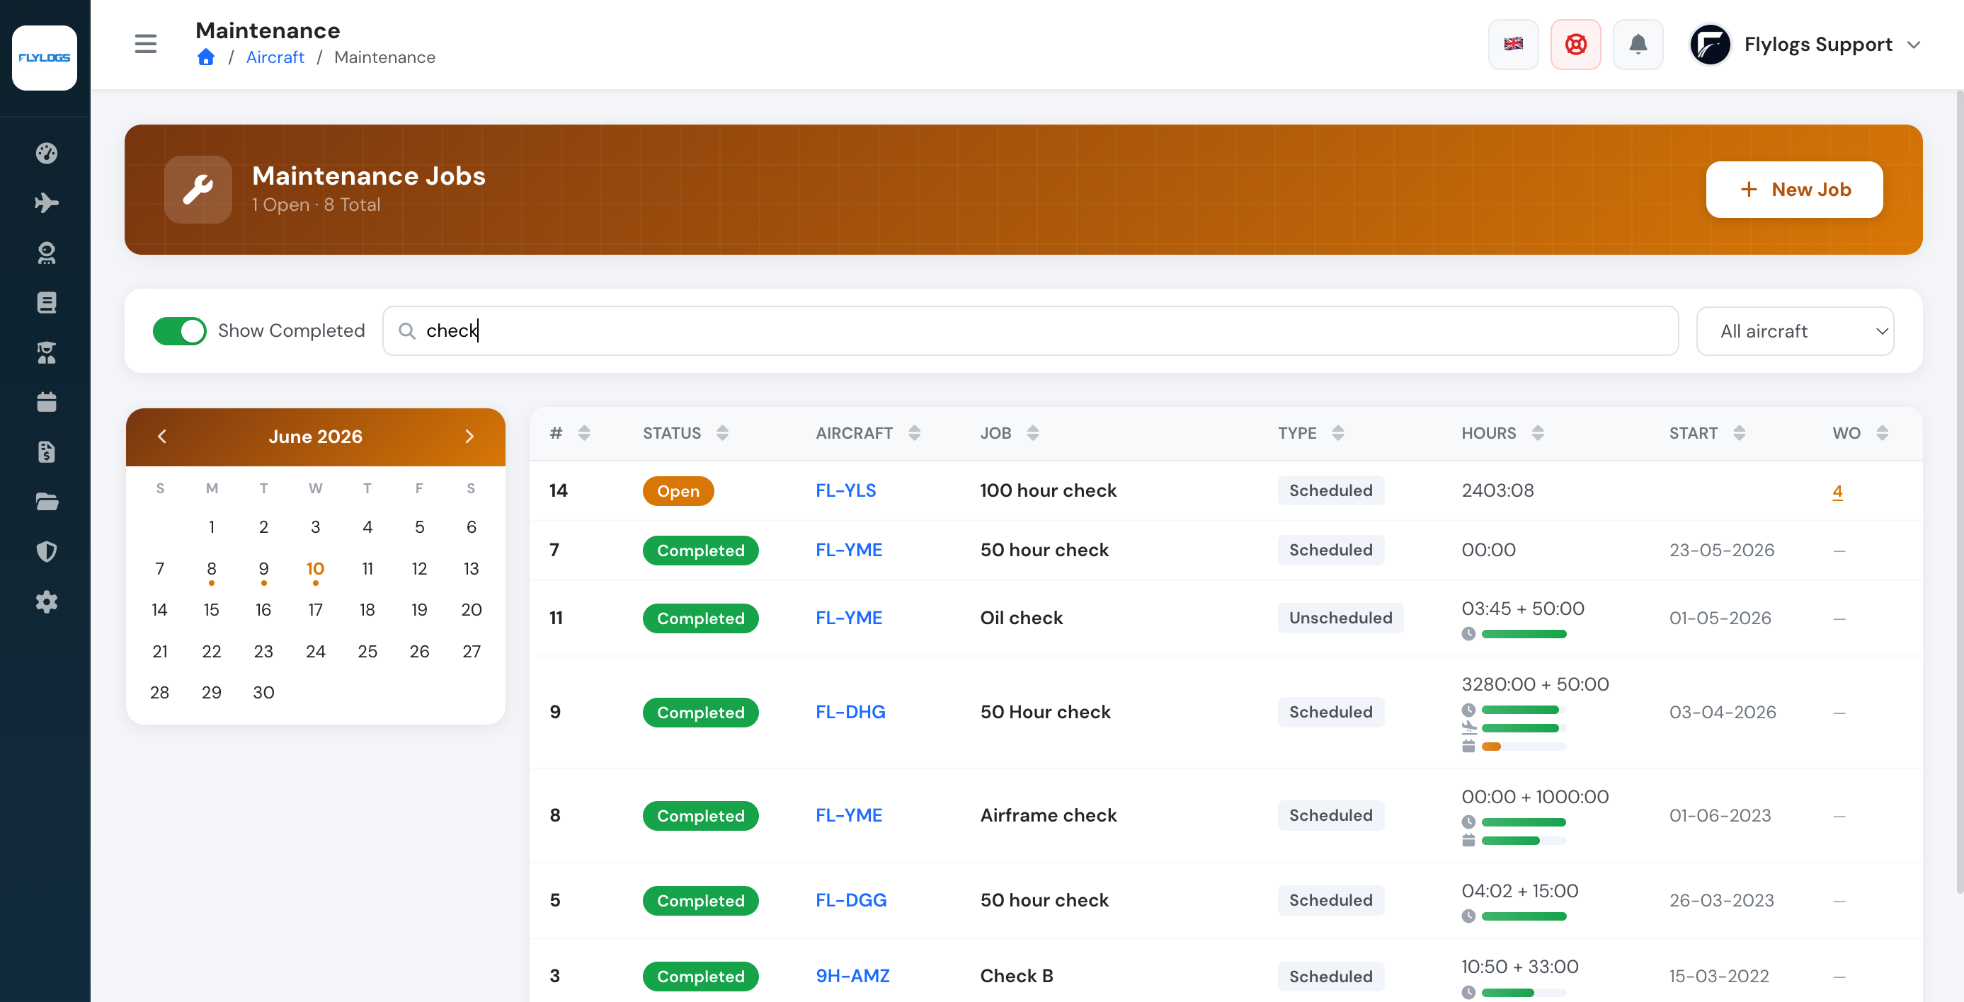Open the invoice document icon in sidebar

click(x=47, y=452)
